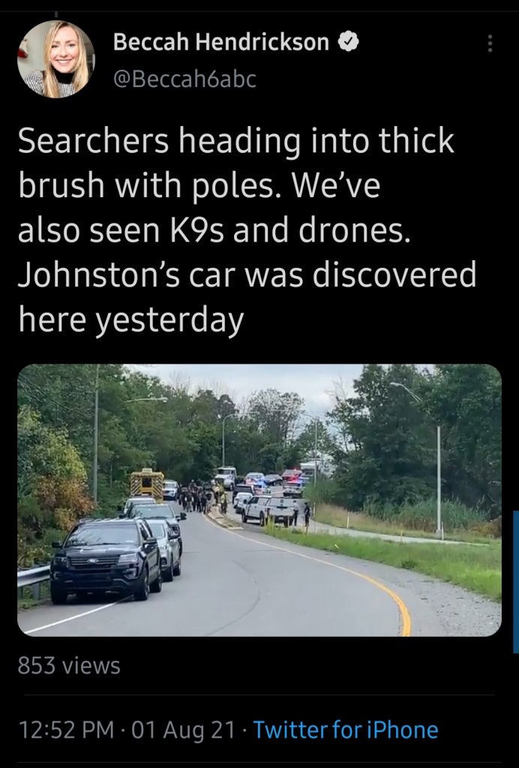Open the Twitter for iPhone source link
Viewport: 519px width, 768px height.
tap(345, 730)
